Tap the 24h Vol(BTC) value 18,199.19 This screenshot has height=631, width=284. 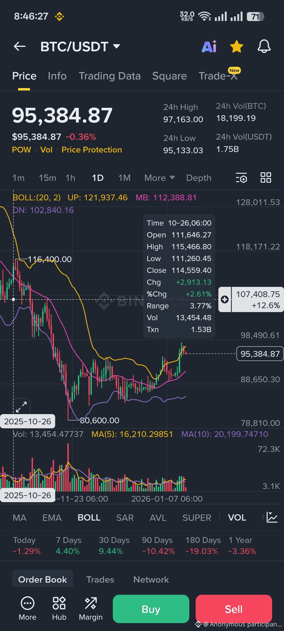pos(236,118)
